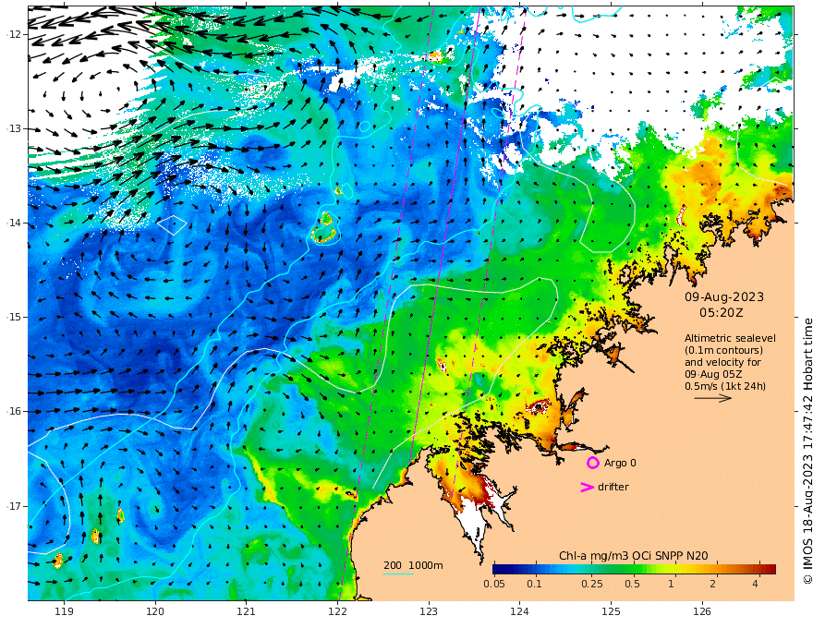Click the colorbar tick label 4
This screenshot has width=813, height=628.
[x=755, y=584]
